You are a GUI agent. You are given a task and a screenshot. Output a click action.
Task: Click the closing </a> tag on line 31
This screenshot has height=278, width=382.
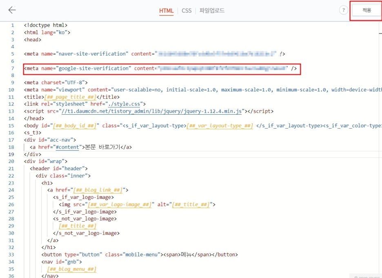click(x=53, y=240)
